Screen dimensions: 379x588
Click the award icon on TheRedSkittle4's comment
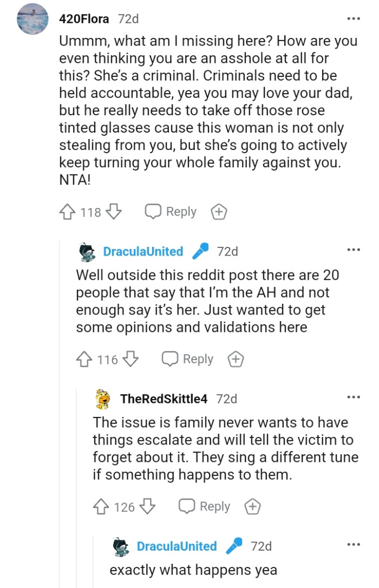coord(252,506)
